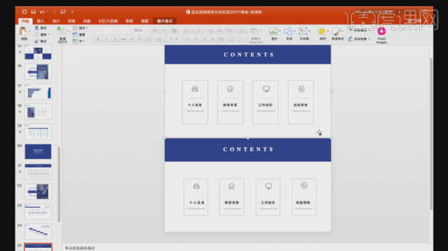Image resolution: width=448 pixels, height=251 pixels.
Task: Click the Pickit Images icon
Action: (x=382, y=31)
